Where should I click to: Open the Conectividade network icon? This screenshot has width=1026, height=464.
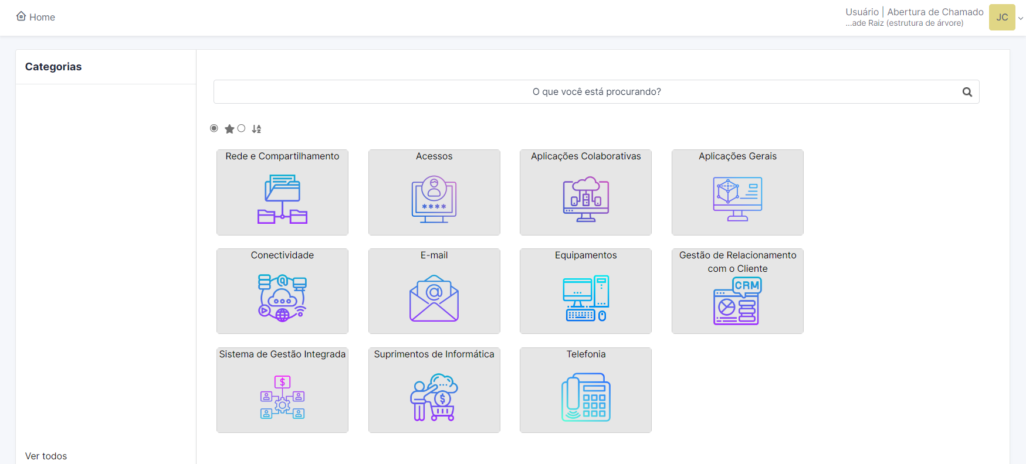click(x=282, y=298)
